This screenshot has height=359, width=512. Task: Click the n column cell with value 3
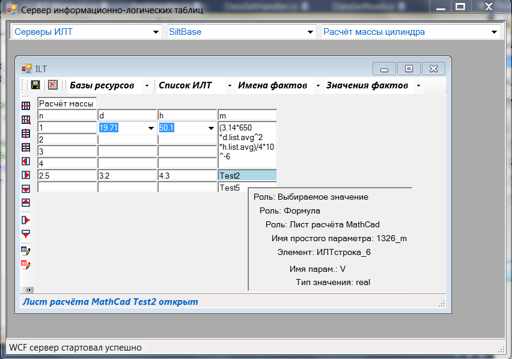pyautogui.click(x=67, y=152)
